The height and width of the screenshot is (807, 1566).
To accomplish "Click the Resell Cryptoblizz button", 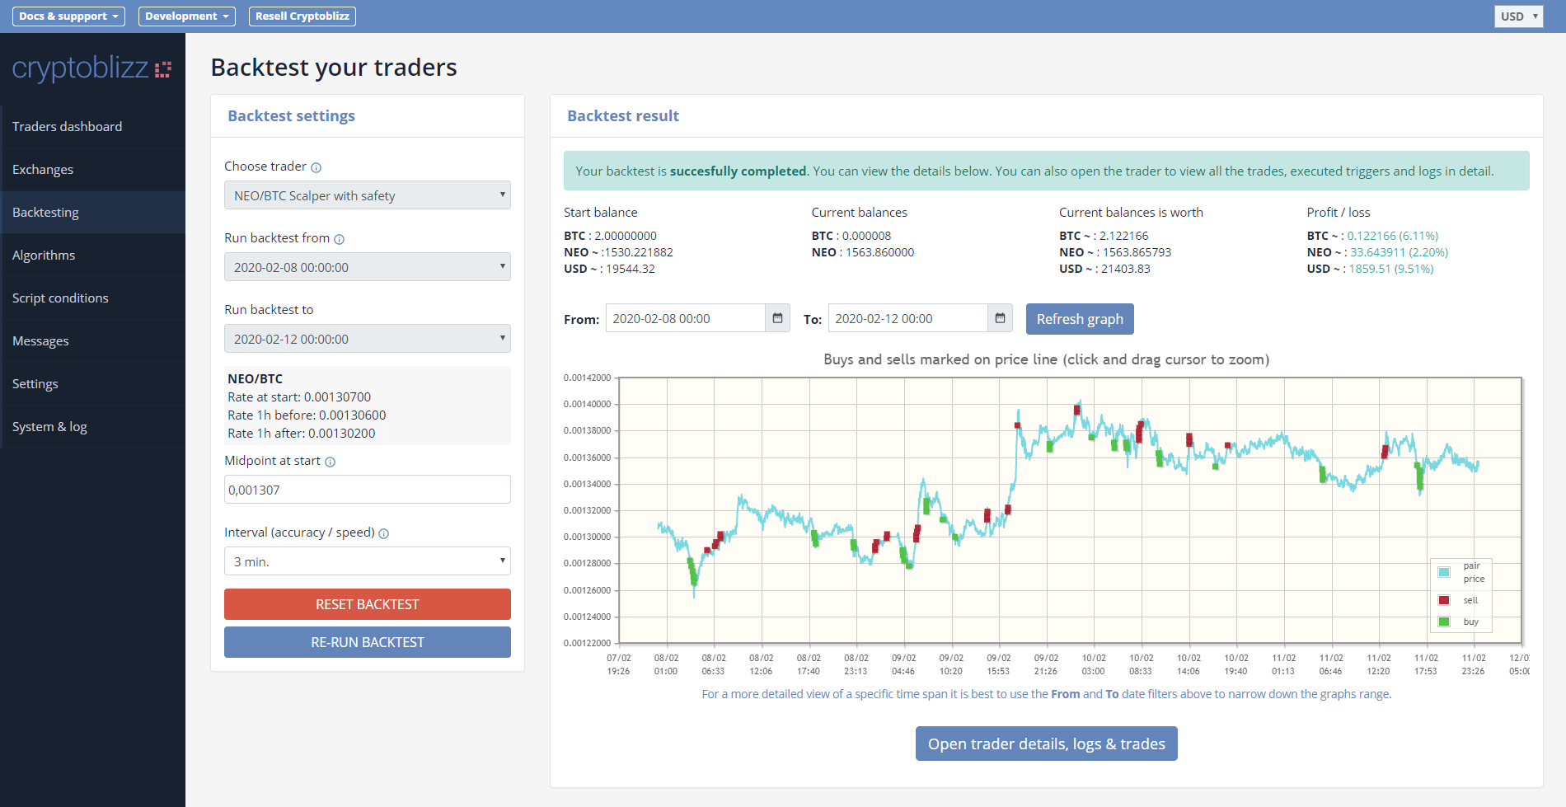I will [x=302, y=16].
